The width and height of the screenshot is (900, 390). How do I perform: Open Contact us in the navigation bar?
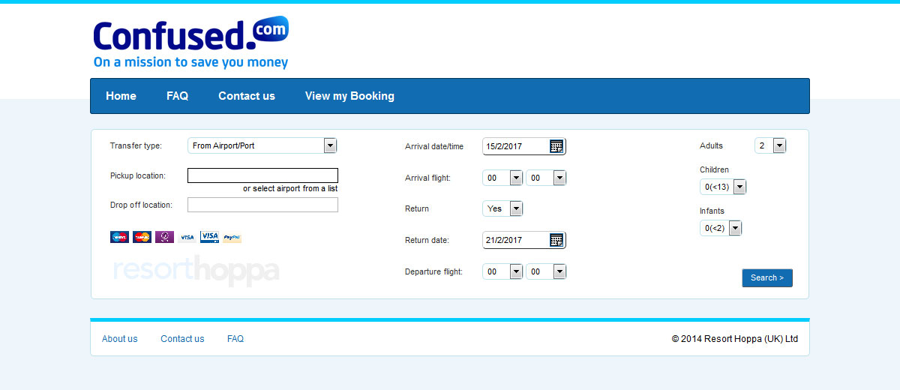point(247,96)
